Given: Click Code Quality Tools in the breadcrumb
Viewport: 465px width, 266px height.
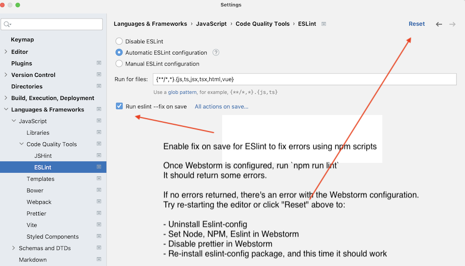Looking at the screenshot, I should [x=262, y=24].
